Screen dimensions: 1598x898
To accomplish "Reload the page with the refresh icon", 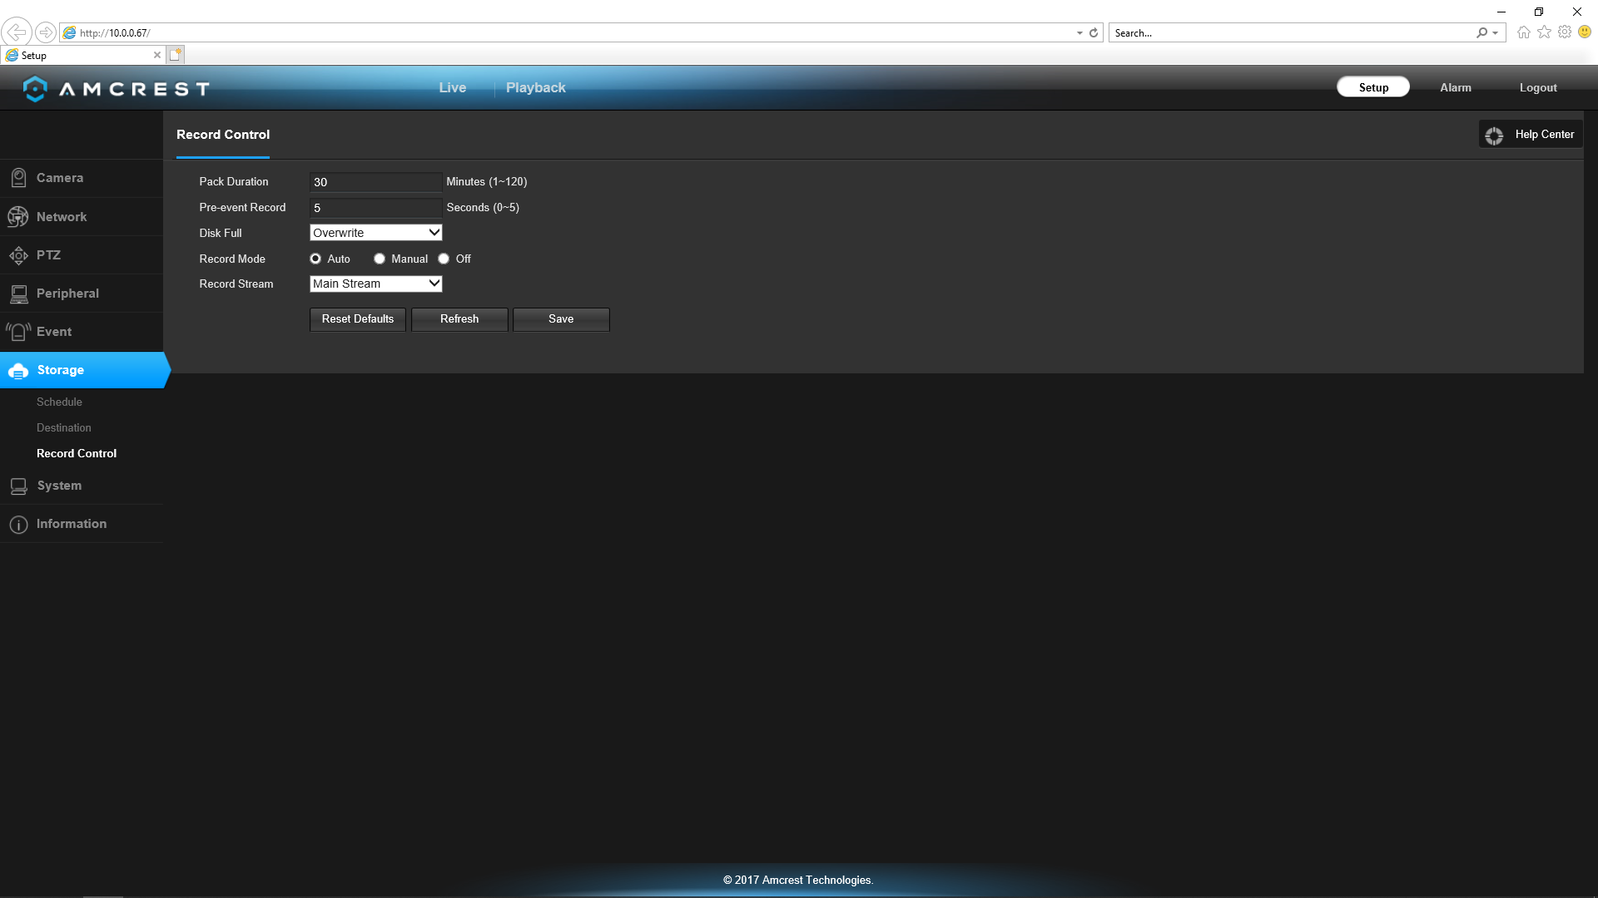I will pos(1094,32).
